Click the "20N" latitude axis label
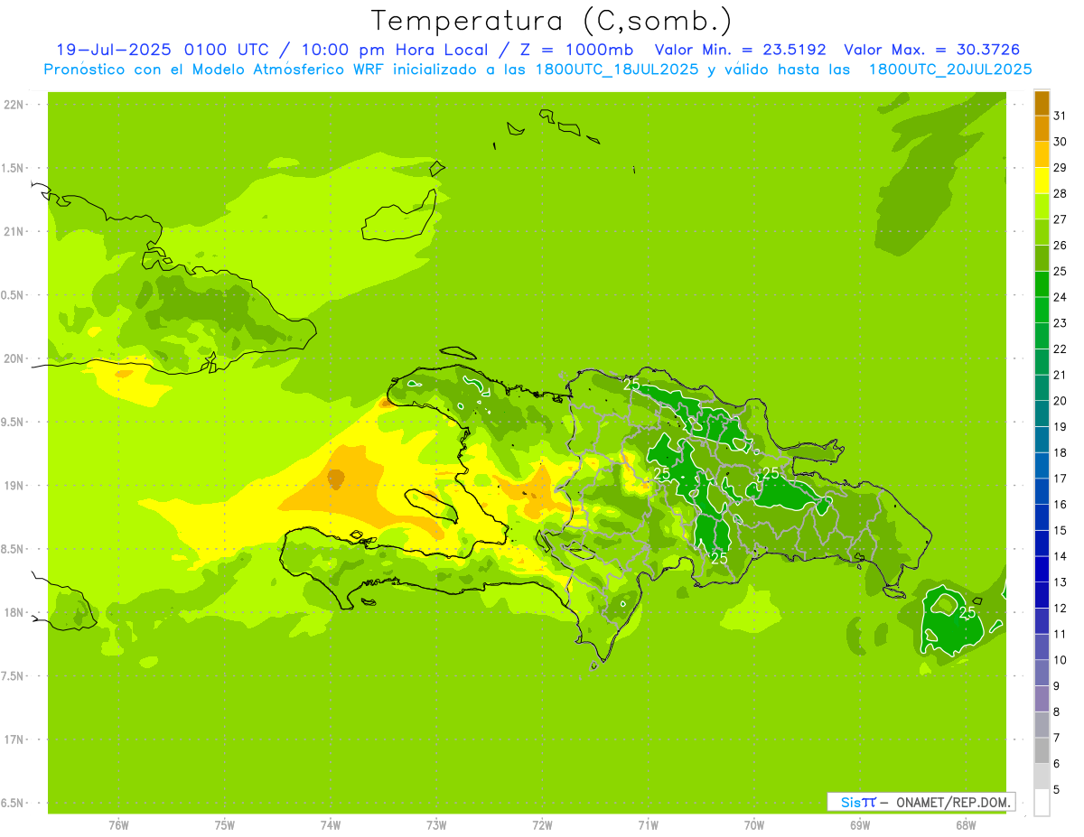1084x837 pixels. tap(13, 358)
